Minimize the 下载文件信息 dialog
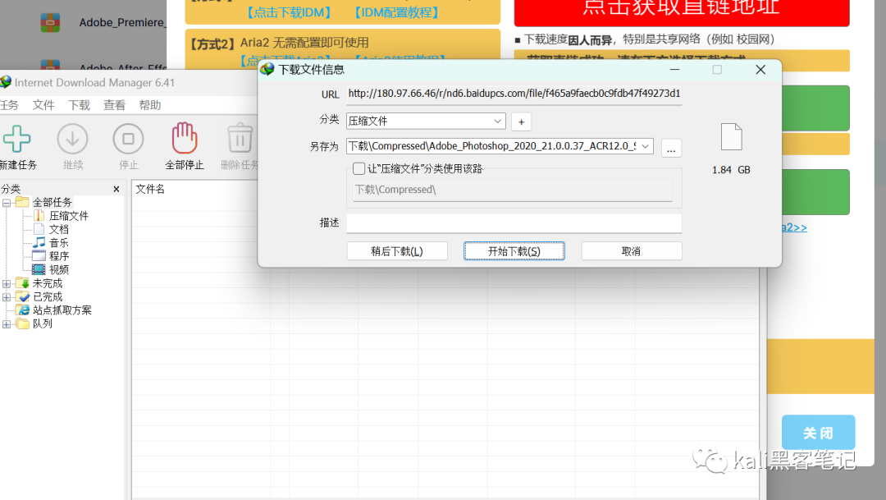The width and height of the screenshot is (886, 500). pos(674,70)
